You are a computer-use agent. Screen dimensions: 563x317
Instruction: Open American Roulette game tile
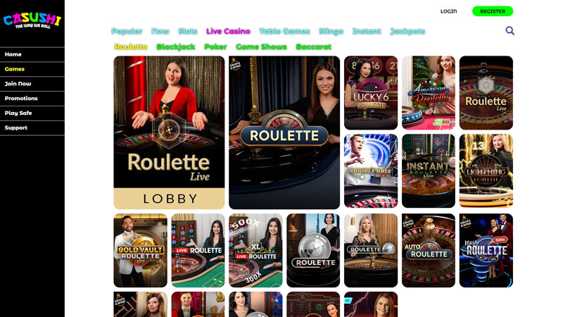click(429, 93)
